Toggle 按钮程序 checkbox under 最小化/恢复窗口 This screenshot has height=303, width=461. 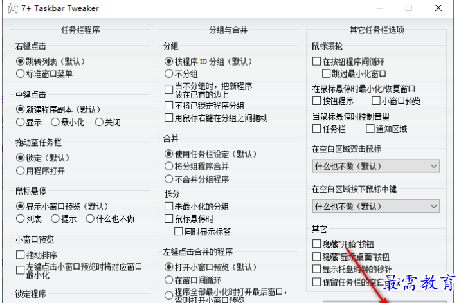tap(316, 101)
